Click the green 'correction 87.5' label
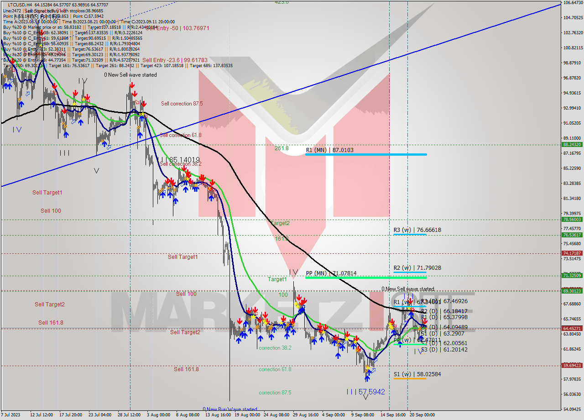The height and width of the screenshot is (420, 584). pyautogui.click(x=275, y=393)
